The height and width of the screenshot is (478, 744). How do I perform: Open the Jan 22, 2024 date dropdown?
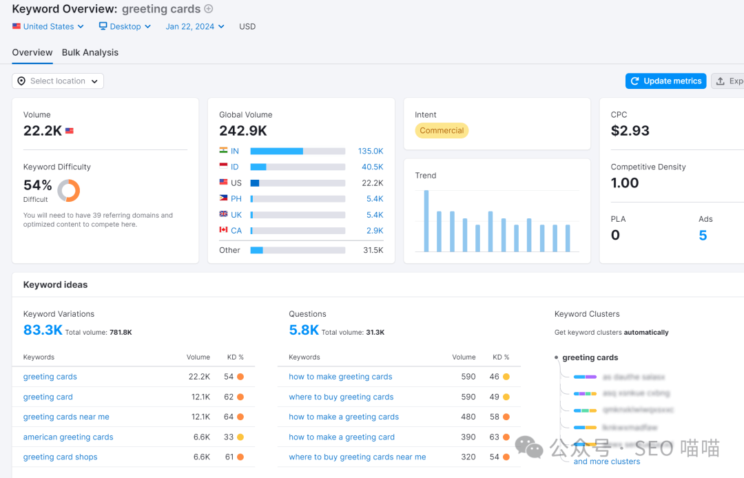point(195,27)
